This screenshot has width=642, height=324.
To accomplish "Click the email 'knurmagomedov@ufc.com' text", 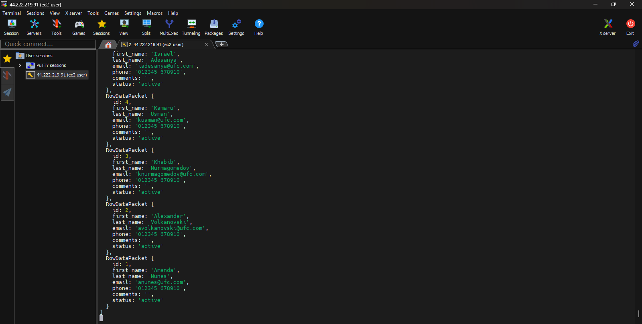I will tap(172, 174).
